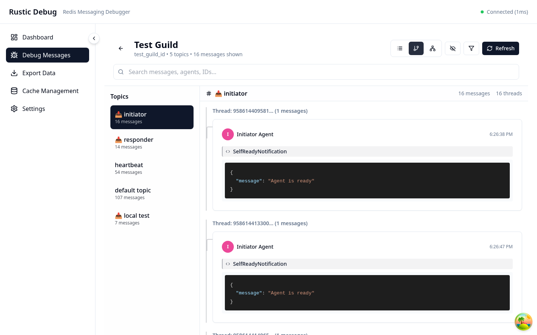Click the Refresh button
Image resolution: width=537 pixels, height=335 pixels.
pyautogui.click(x=500, y=48)
